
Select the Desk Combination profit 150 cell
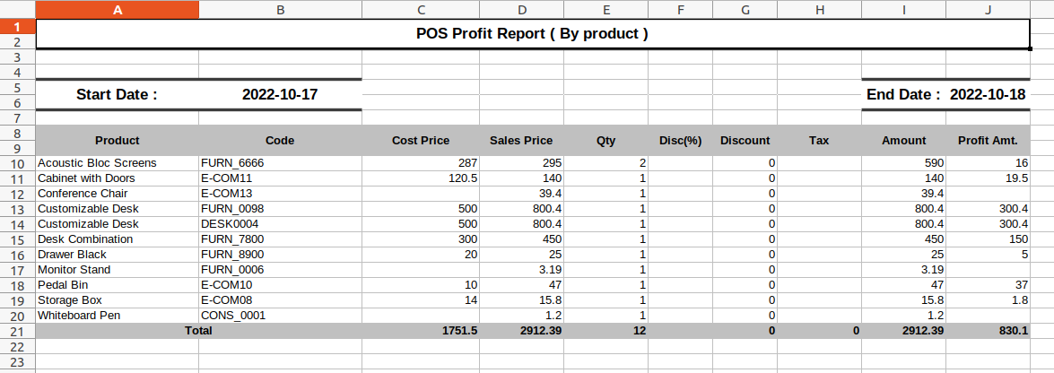[x=989, y=239]
